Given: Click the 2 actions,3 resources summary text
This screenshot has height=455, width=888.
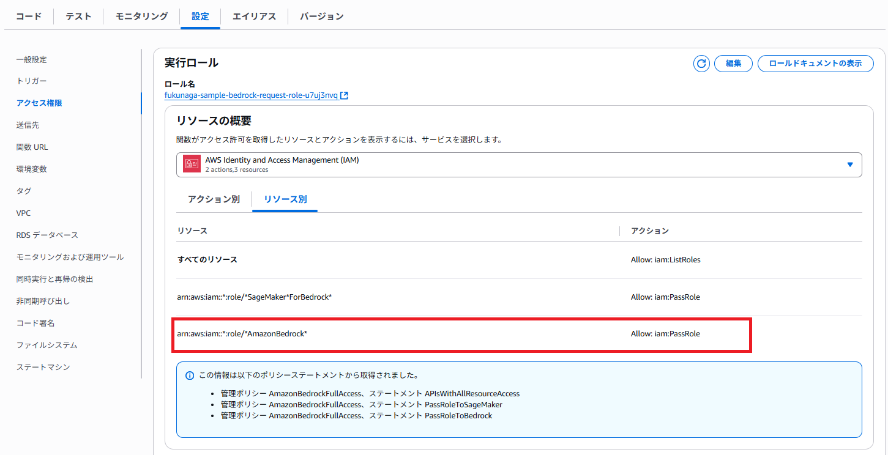Looking at the screenshot, I should pos(237,169).
